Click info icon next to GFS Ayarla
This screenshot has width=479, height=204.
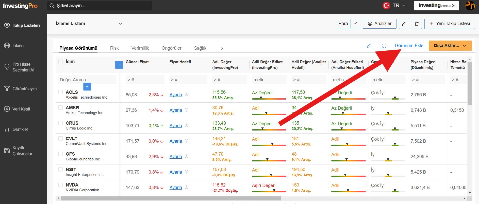[187, 156]
